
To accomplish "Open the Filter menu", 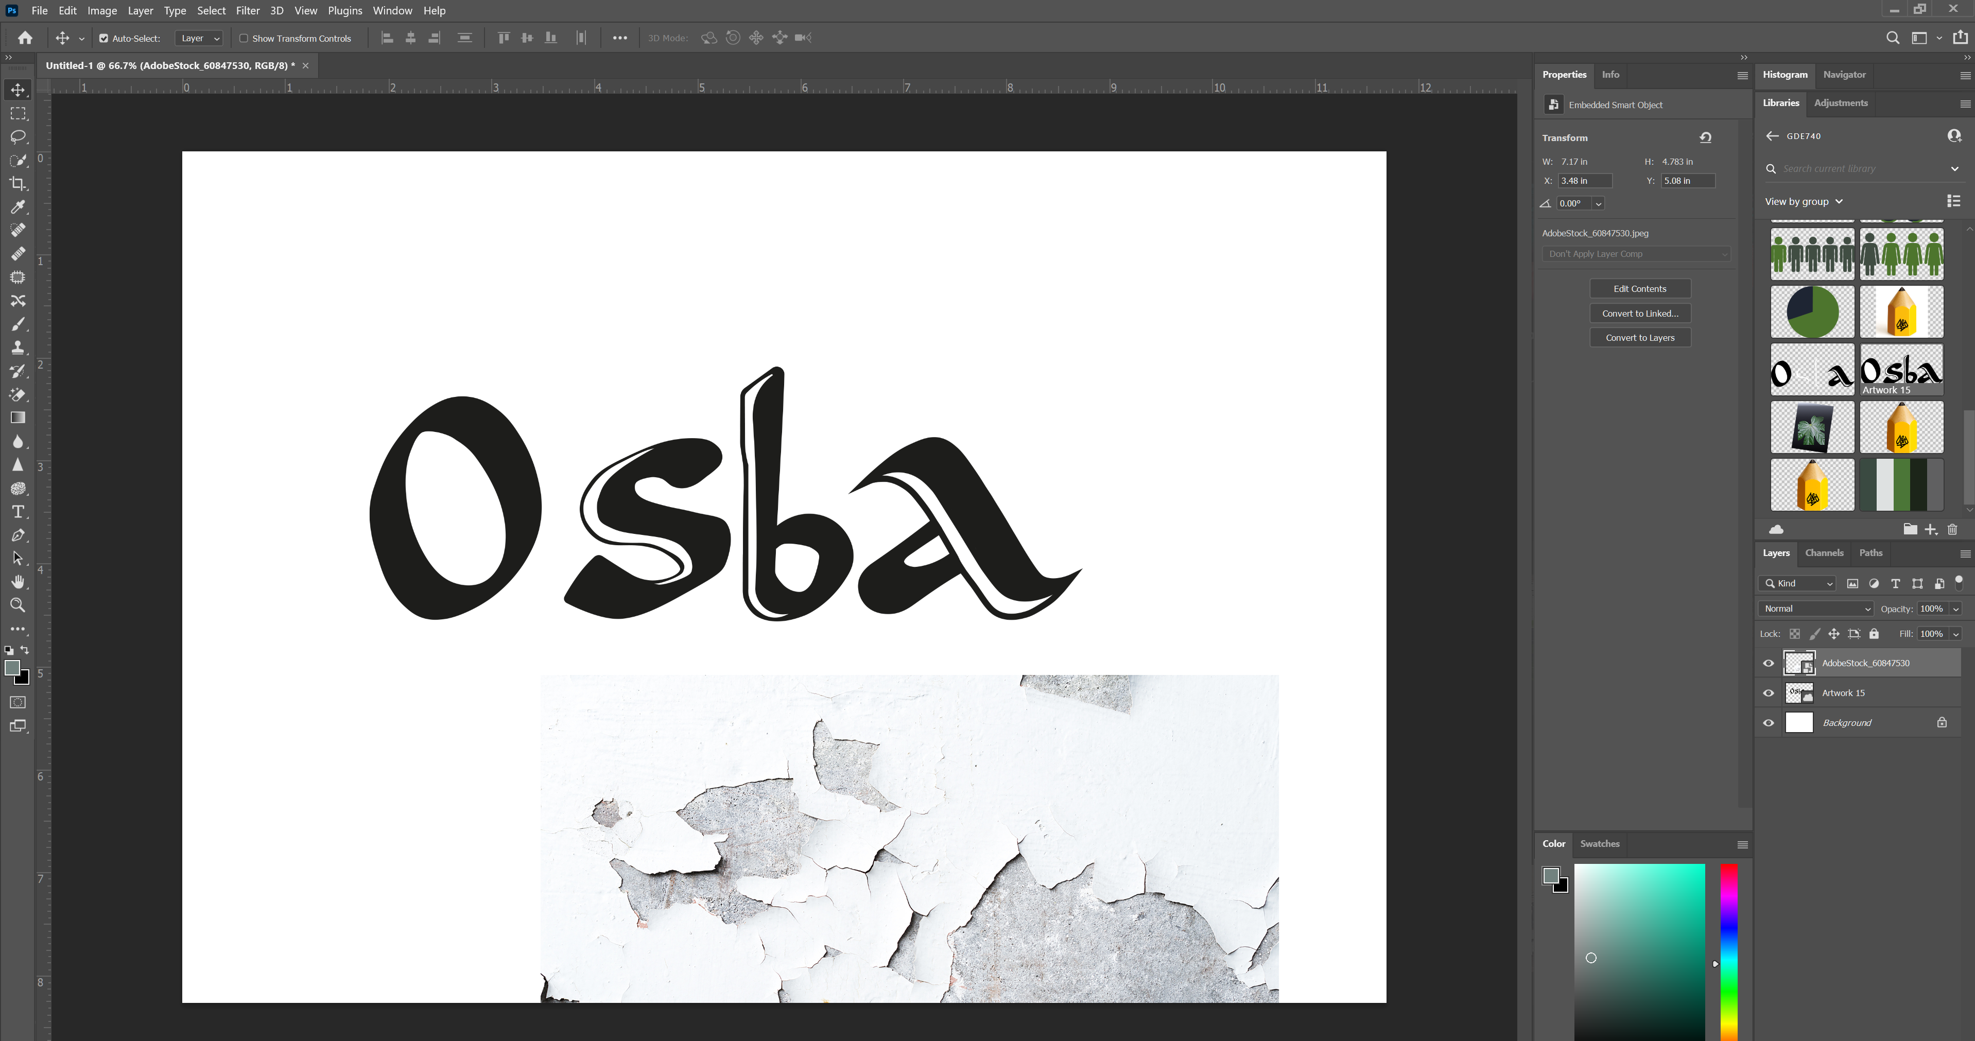I will pos(247,11).
